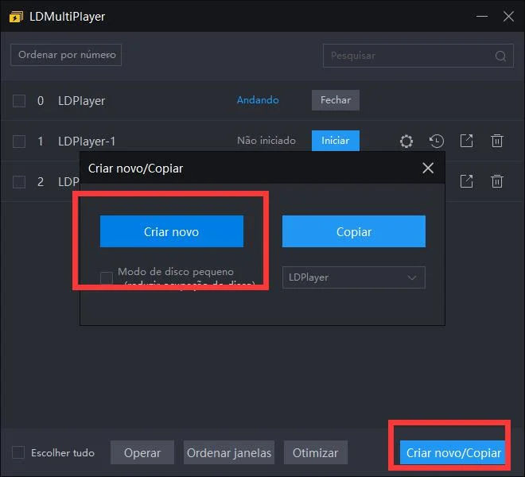Click the Andando status text
This screenshot has height=477, width=525.
point(258,100)
